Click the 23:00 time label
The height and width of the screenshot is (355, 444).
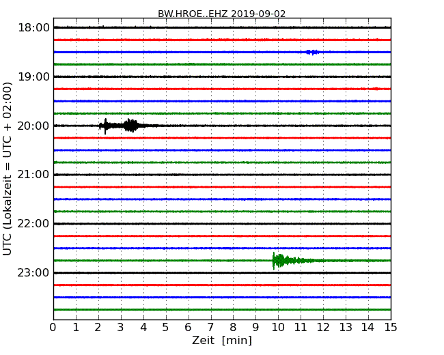coord(33,272)
